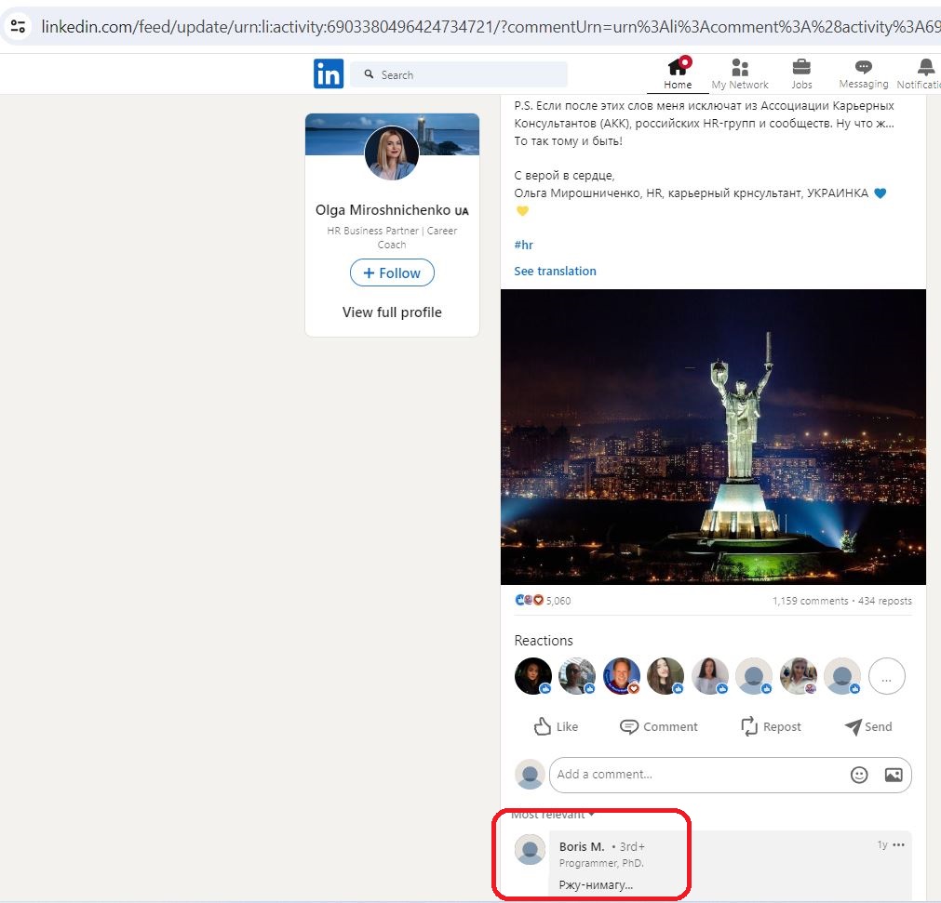Image resolution: width=941 pixels, height=903 pixels.
Task: Open the second reactor's avatar
Action: click(577, 676)
